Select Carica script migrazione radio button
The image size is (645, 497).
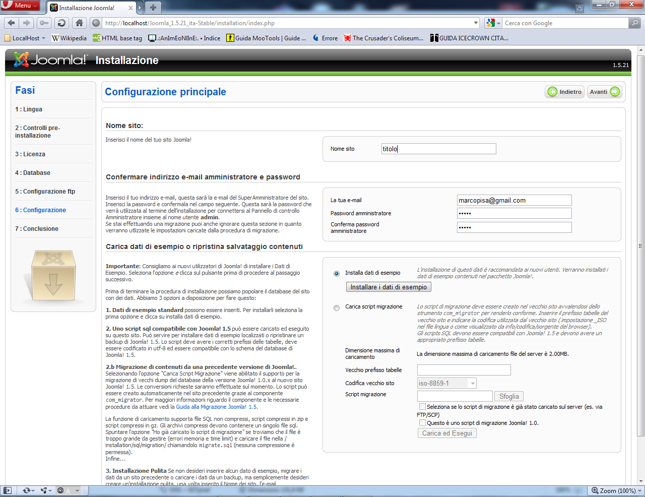point(337,308)
